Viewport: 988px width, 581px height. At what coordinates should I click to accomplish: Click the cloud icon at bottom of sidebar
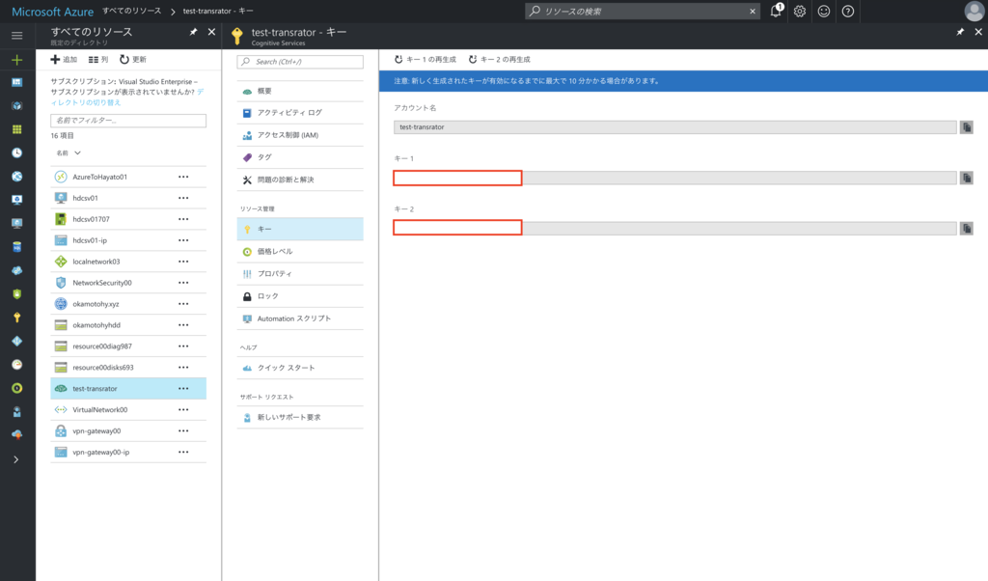click(17, 435)
